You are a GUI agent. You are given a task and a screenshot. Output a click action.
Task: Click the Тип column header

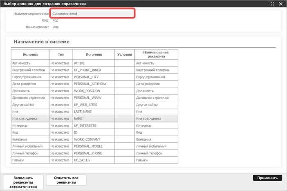pos(61,55)
